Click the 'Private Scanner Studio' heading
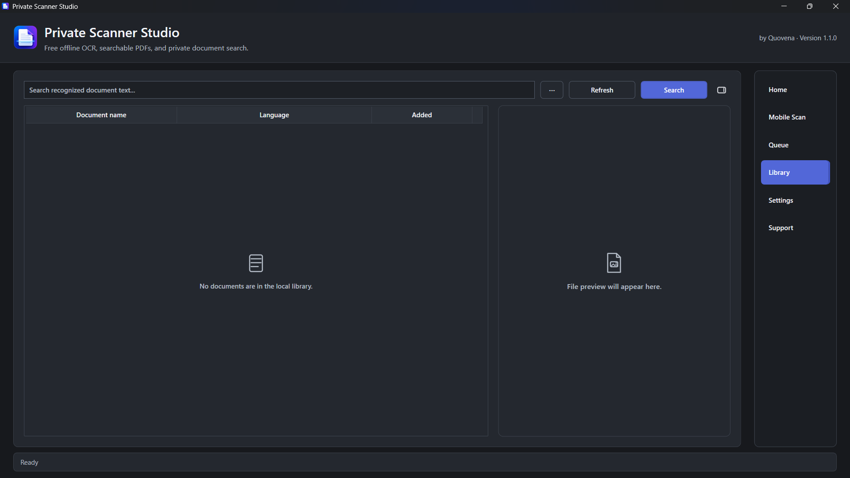The height and width of the screenshot is (478, 850). pos(112,32)
